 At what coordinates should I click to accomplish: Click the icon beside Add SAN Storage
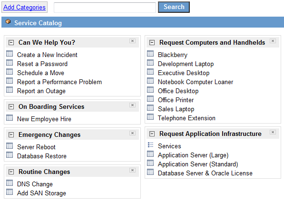point(10,192)
